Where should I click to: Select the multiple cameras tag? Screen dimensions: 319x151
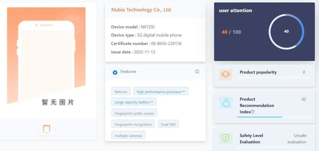coord(128,135)
